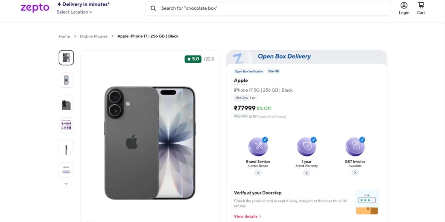
Task: Select the first phone thumbnail image
Action: pyautogui.click(x=66, y=58)
